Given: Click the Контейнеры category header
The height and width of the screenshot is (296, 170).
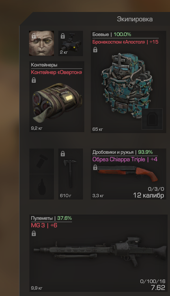Looking at the screenshot, I should coord(44,65).
